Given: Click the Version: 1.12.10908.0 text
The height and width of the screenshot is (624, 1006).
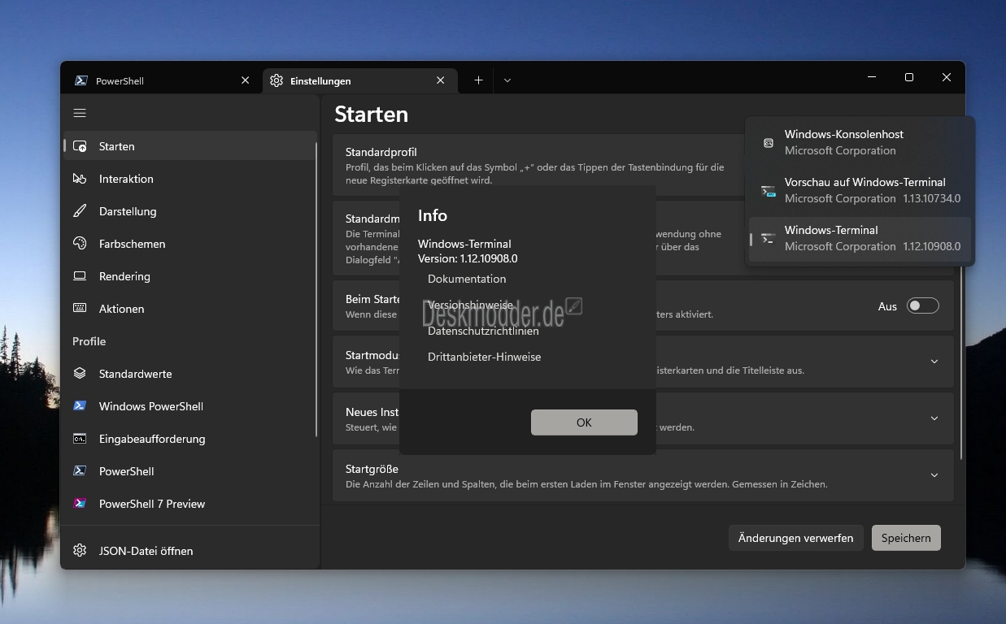Looking at the screenshot, I should [468, 258].
